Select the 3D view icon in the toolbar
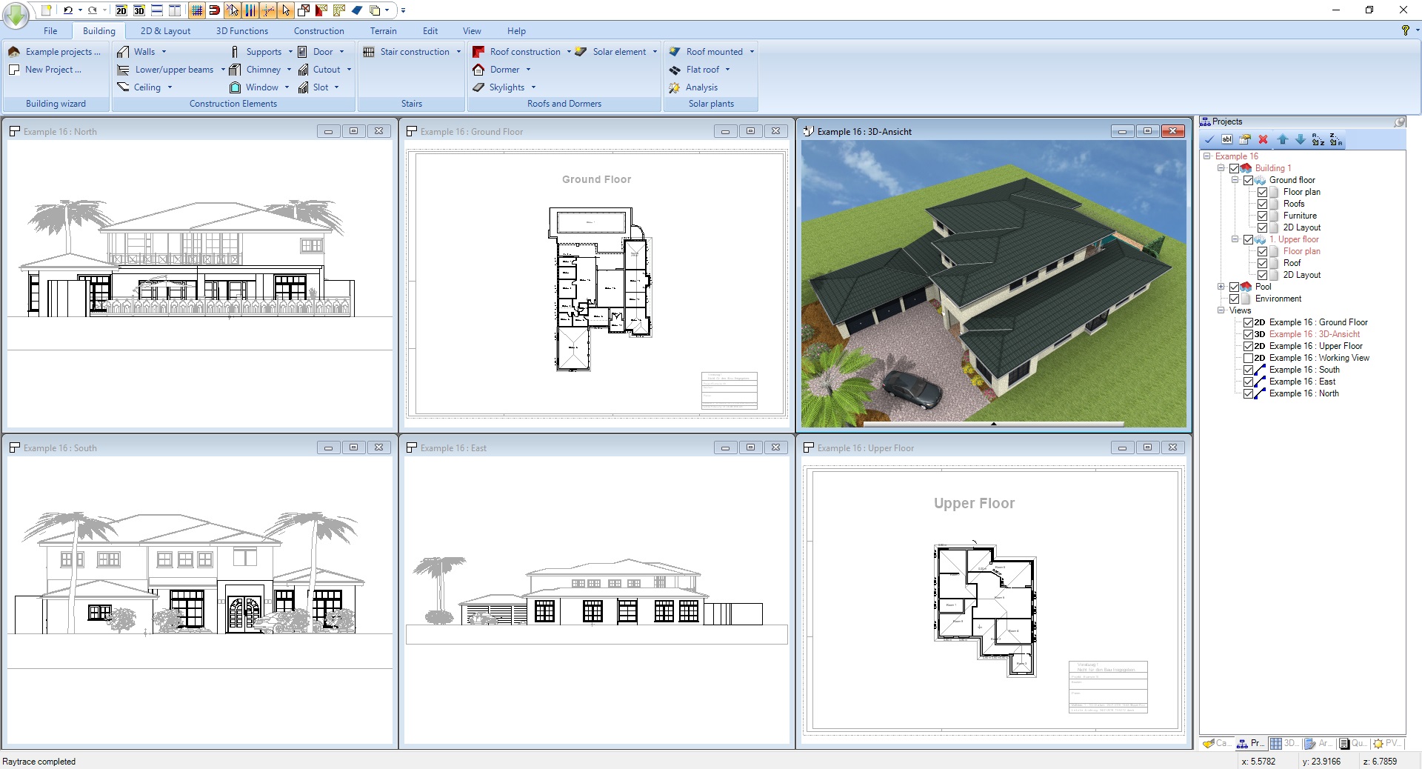 pyautogui.click(x=139, y=10)
